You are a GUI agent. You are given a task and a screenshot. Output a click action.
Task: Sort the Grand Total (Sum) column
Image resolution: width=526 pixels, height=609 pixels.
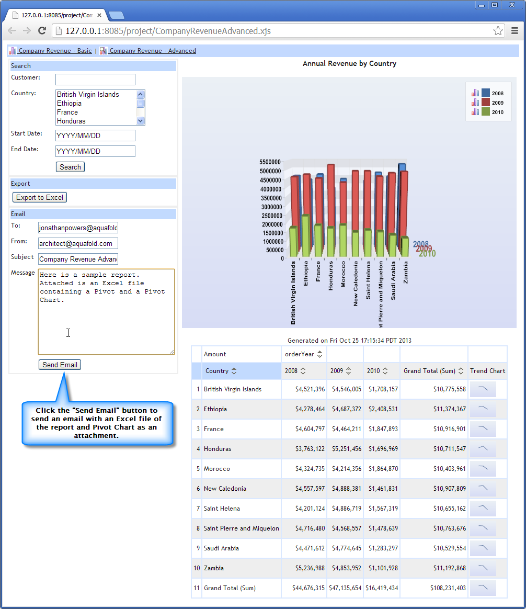pos(461,371)
